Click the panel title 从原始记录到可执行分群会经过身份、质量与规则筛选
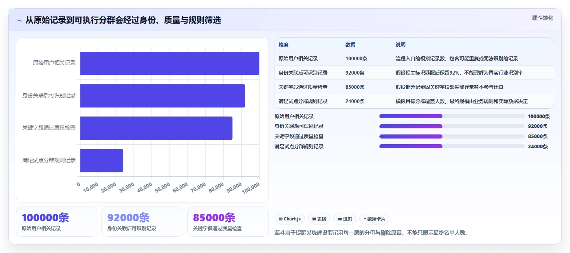 click(123, 20)
